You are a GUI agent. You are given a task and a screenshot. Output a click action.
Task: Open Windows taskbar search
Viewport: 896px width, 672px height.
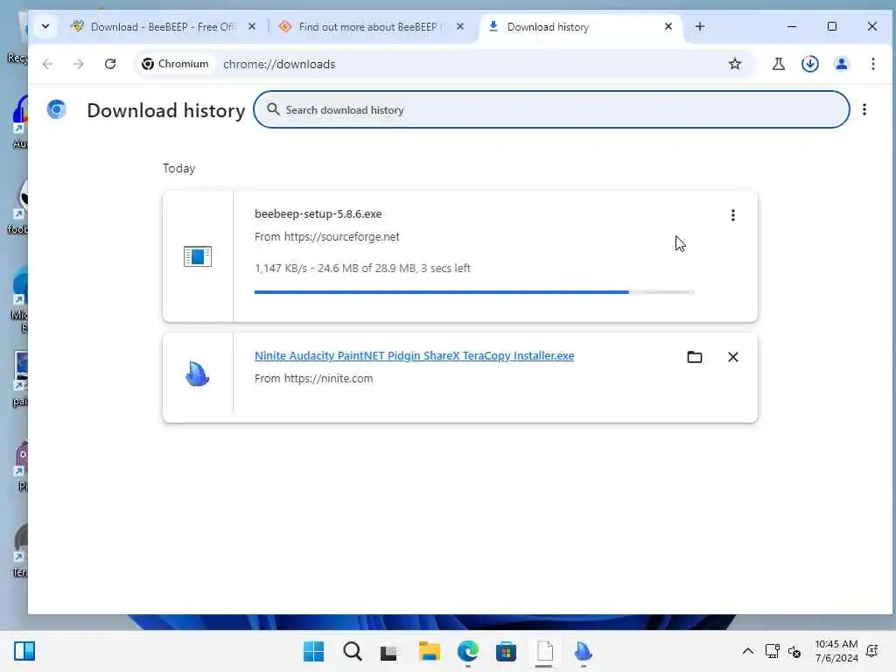coord(352,651)
